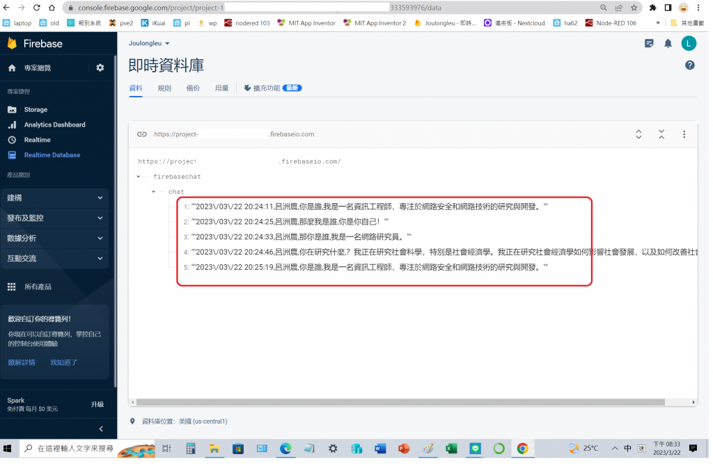The width and height of the screenshot is (713, 475).
Task: Click the browser reload icon
Action: click(37, 8)
